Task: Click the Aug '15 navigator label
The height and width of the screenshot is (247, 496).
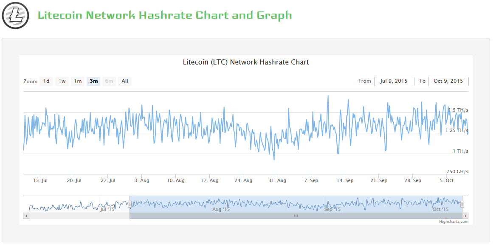Action: pos(221,209)
